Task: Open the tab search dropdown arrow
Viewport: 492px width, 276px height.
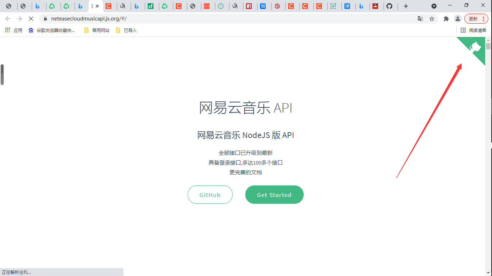Action: pos(433,5)
